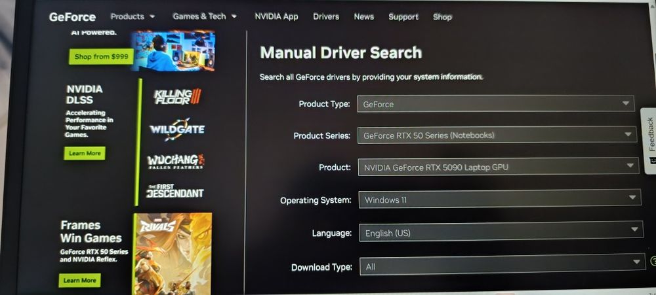
Task: Click the Wuchang Fallen Feathers logo
Action: pyautogui.click(x=176, y=161)
